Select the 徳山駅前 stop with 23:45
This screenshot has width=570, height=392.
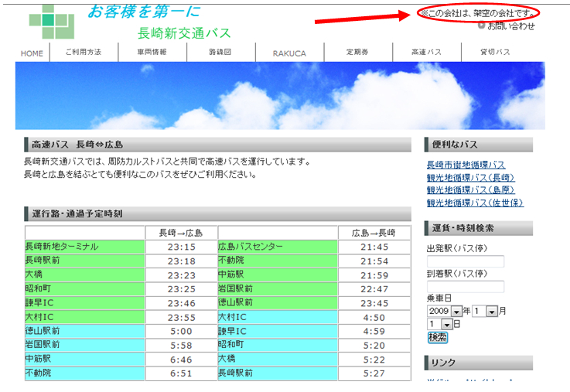[278, 303]
